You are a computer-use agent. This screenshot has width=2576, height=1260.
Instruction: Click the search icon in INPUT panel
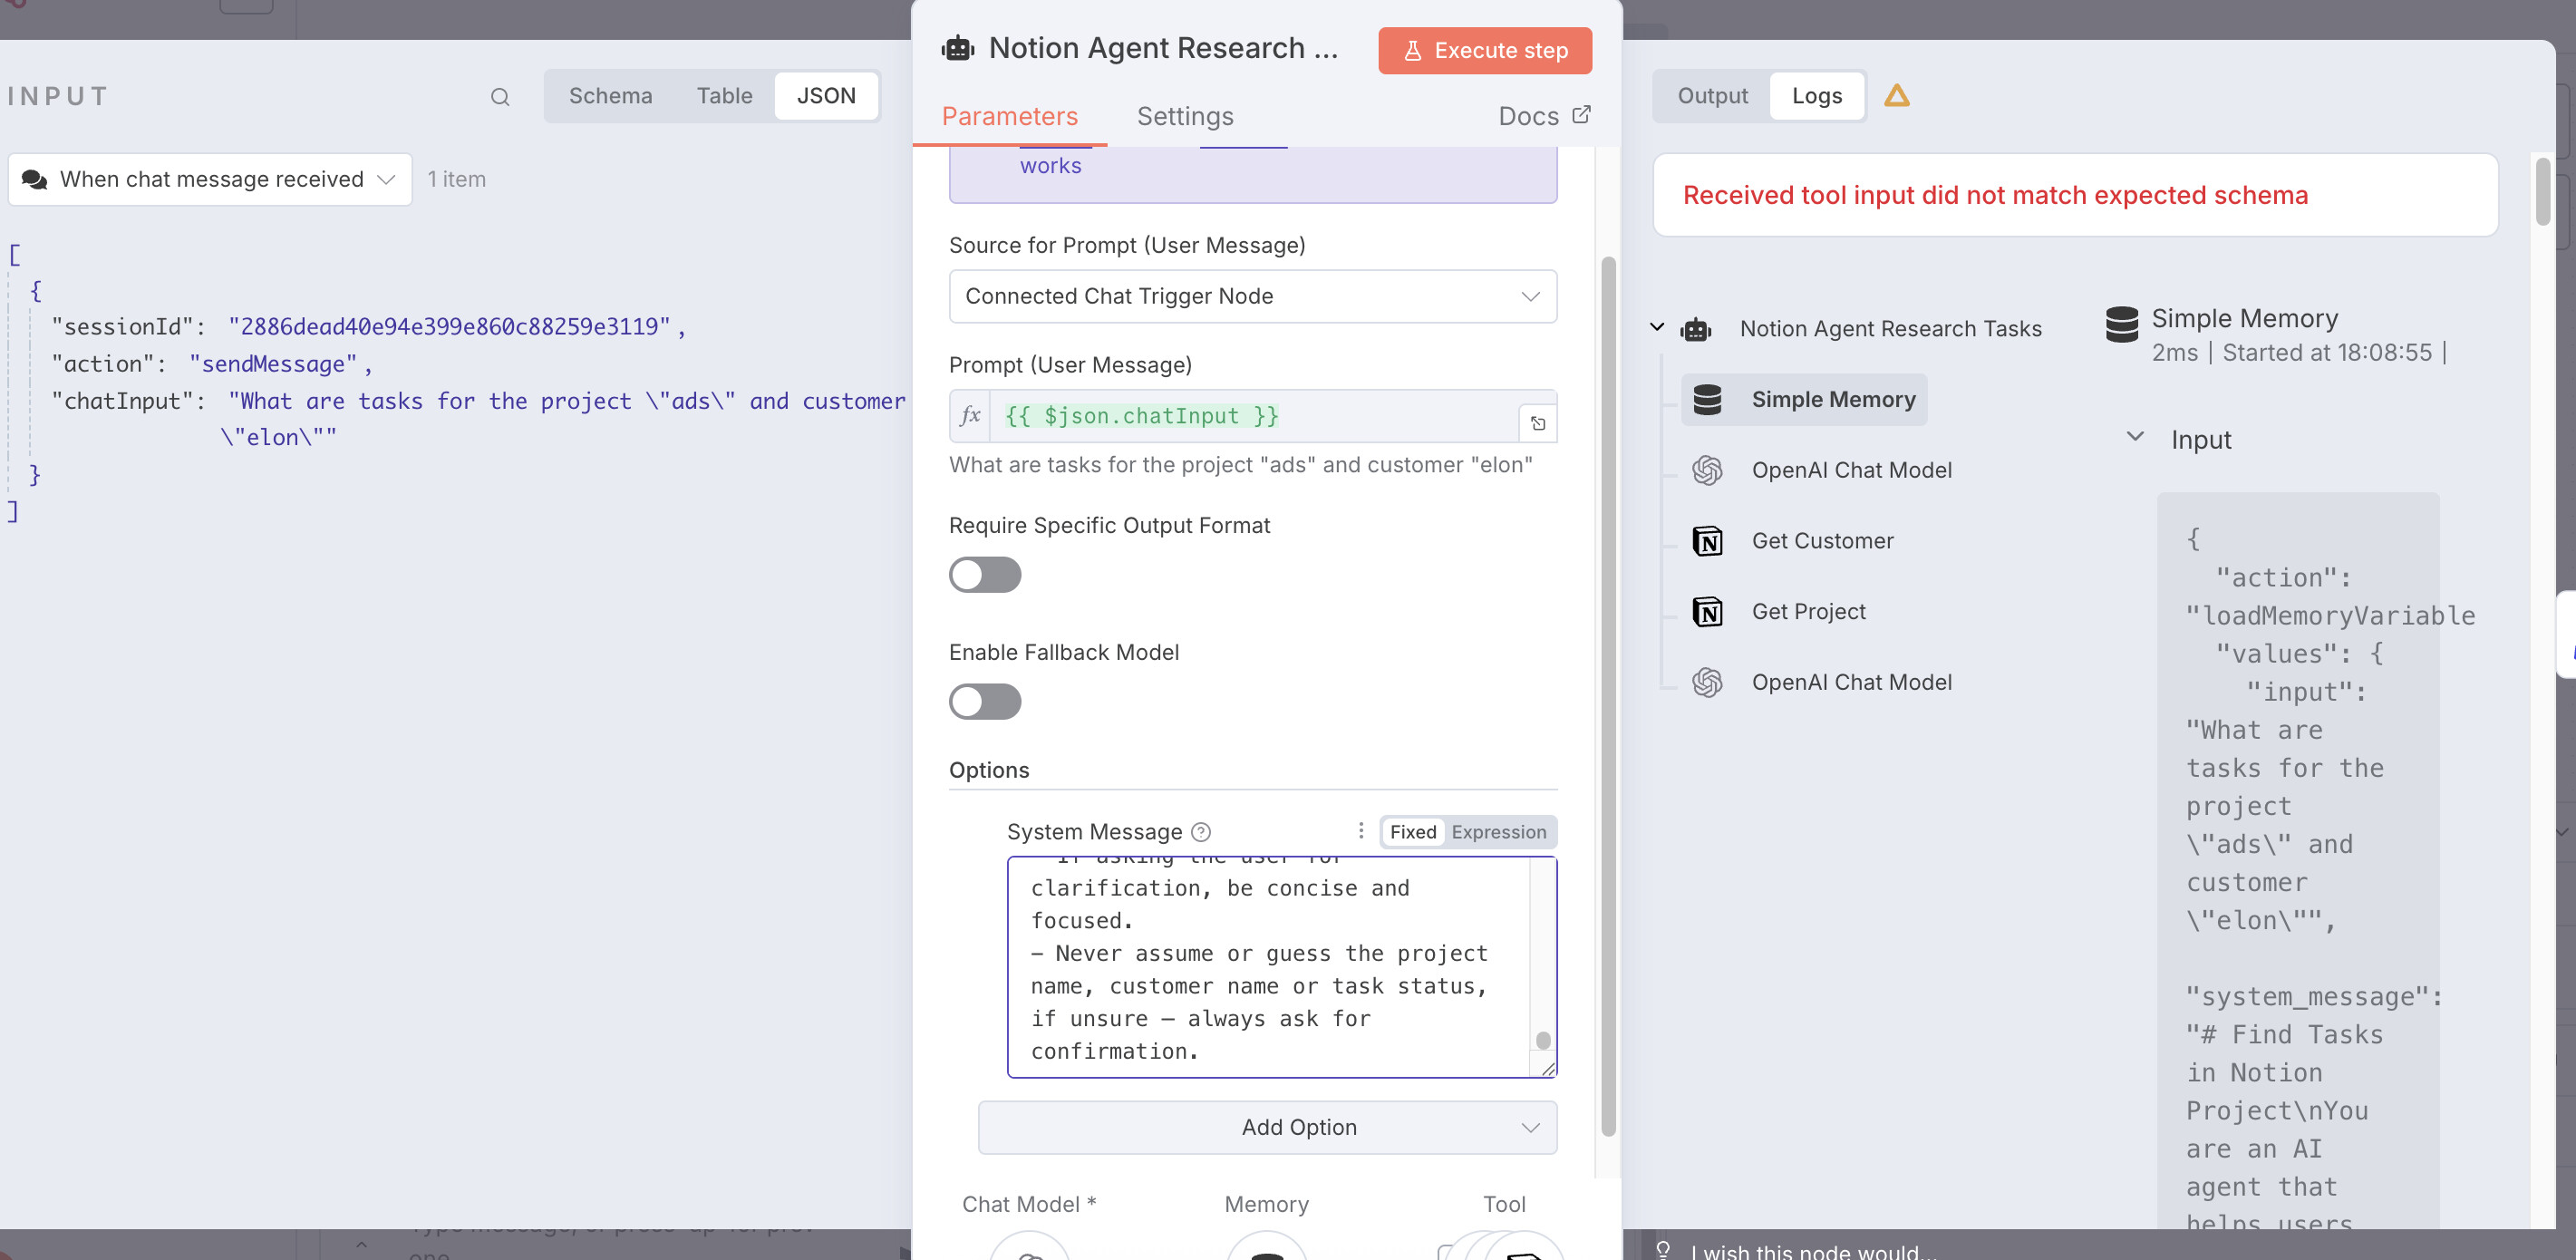500,97
